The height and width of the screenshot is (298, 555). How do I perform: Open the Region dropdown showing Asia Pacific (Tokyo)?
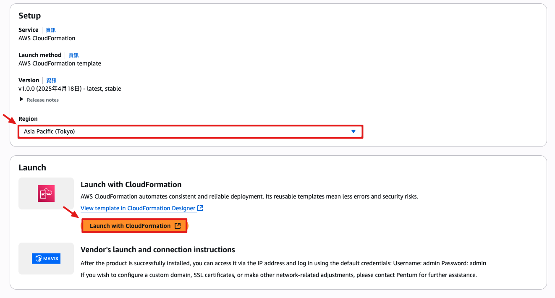point(190,131)
